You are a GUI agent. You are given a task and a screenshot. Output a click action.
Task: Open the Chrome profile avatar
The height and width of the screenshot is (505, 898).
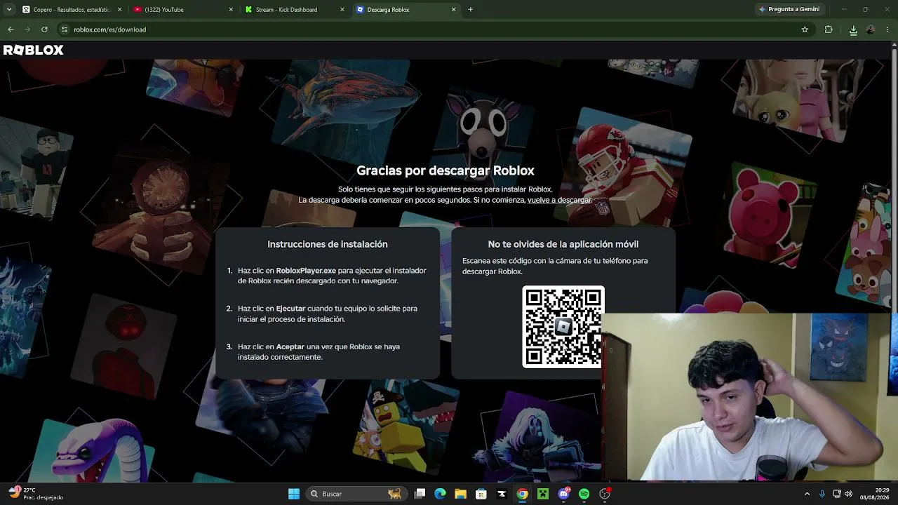click(x=871, y=29)
